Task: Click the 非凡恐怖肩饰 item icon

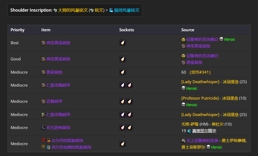Action: [43, 127]
